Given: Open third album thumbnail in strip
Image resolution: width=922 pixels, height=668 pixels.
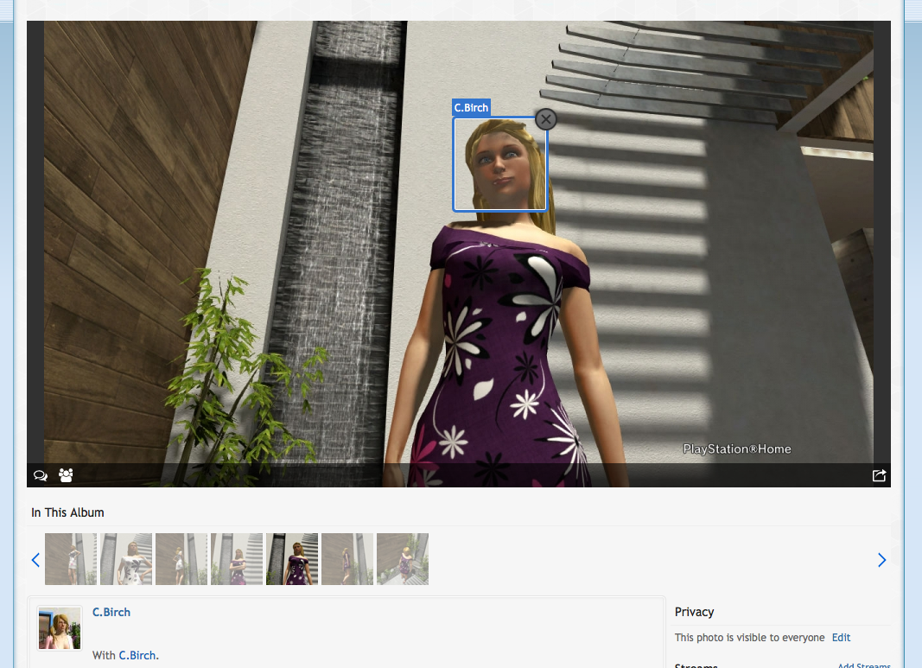Looking at the screenshot, I should 181,559.
